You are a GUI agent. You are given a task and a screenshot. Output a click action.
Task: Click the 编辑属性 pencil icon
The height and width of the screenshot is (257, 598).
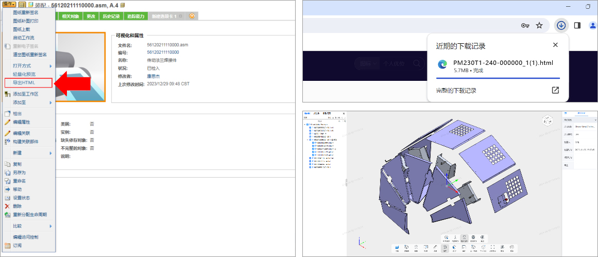[7, 122]
